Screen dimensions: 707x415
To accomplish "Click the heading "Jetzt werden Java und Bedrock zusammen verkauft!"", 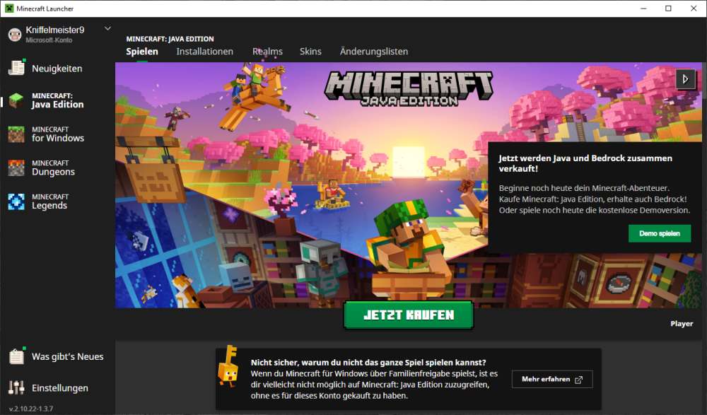I will [585, 163].
